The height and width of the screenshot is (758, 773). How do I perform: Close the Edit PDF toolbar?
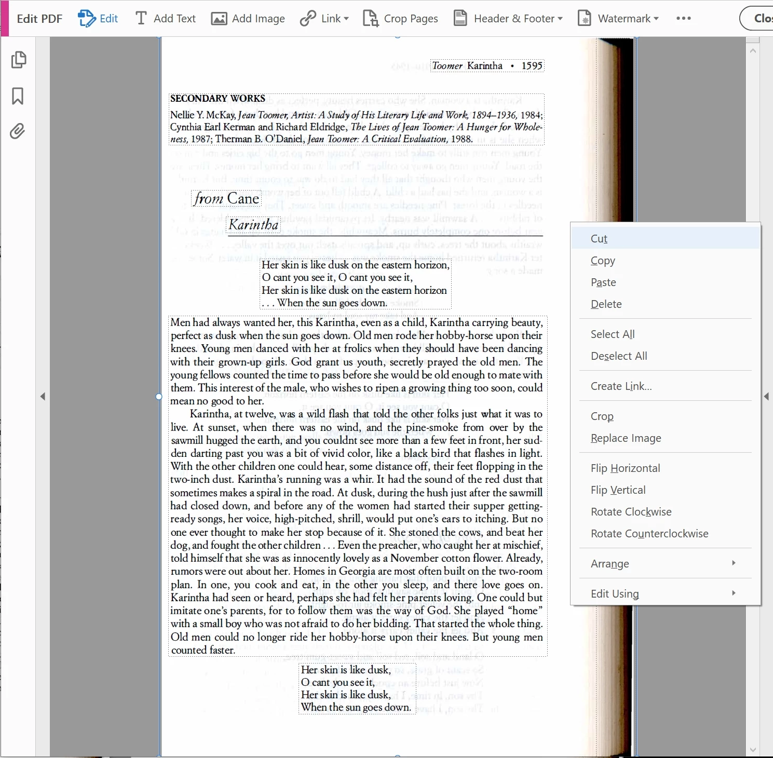click(758, 19)
